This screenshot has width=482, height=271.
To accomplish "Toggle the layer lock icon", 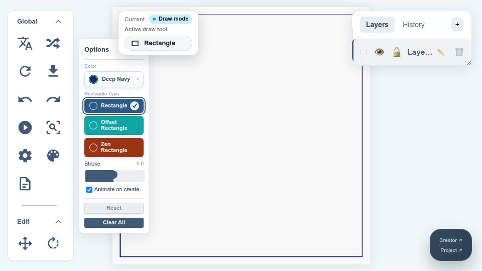I will [397, 52].
